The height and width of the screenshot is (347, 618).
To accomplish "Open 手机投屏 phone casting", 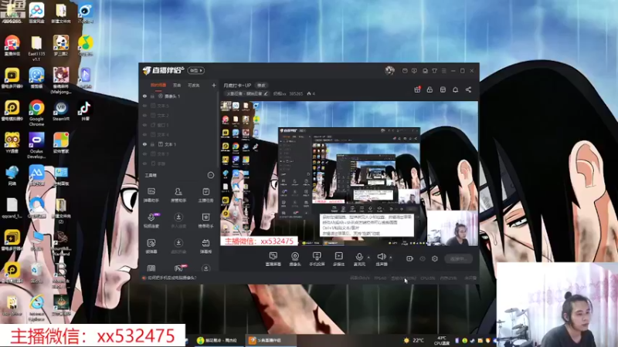I will click(x=317, y=259).
